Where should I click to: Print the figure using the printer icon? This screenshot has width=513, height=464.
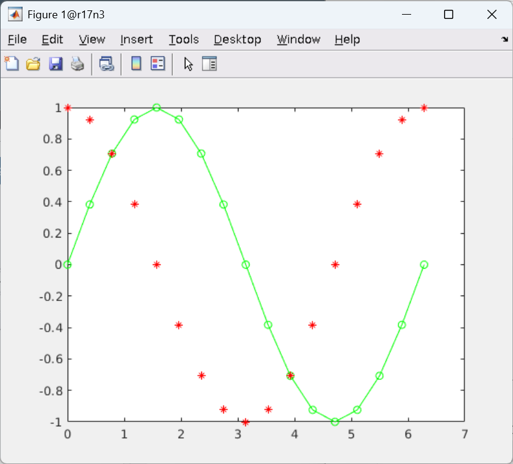[77, 63]
